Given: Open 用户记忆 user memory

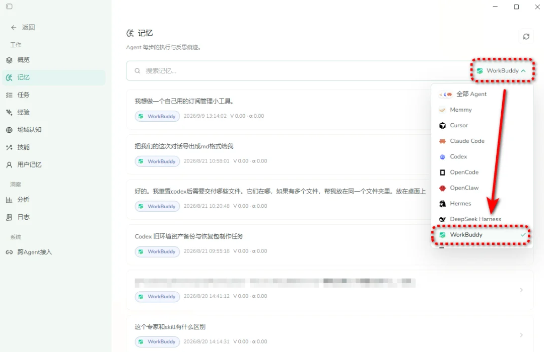Looking at the screenshot, I should (x=54, y=164).
